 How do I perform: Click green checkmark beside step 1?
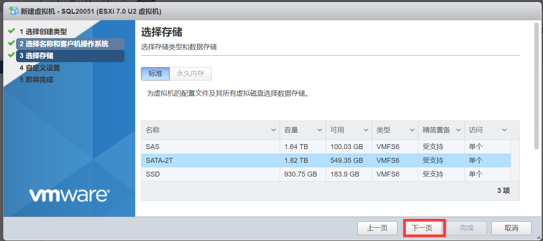[11, 31]
